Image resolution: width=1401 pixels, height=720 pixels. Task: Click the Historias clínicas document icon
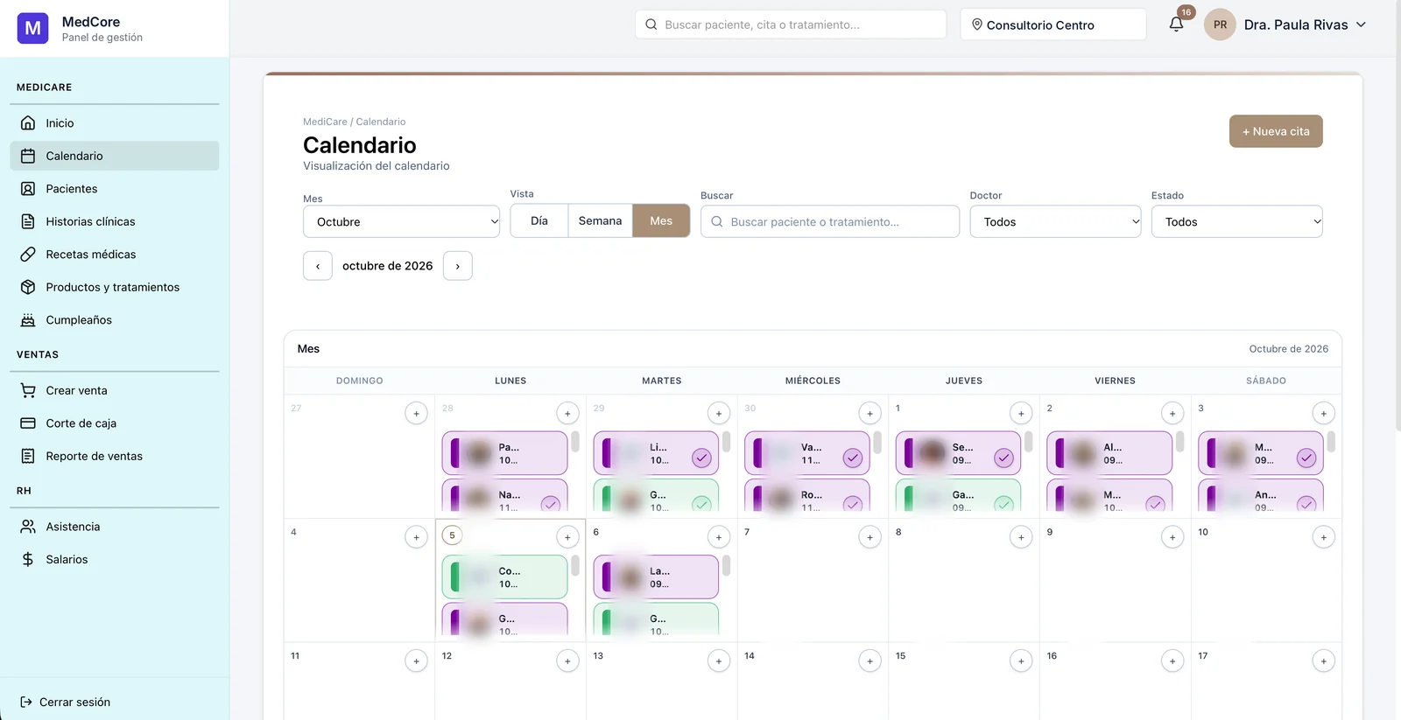tap(28, 221)
